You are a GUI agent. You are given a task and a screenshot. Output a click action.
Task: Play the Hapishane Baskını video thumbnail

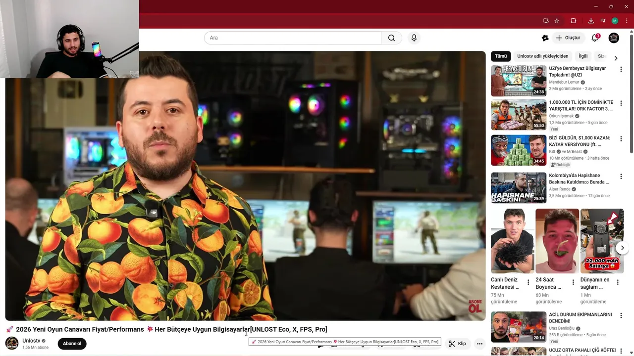(519, 188)
